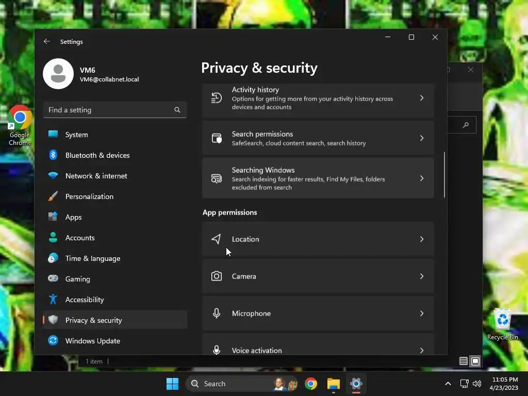This screenshot has height=396, width=528.
Task: Select Accessibility in sidebar
Action: [115, 300]
